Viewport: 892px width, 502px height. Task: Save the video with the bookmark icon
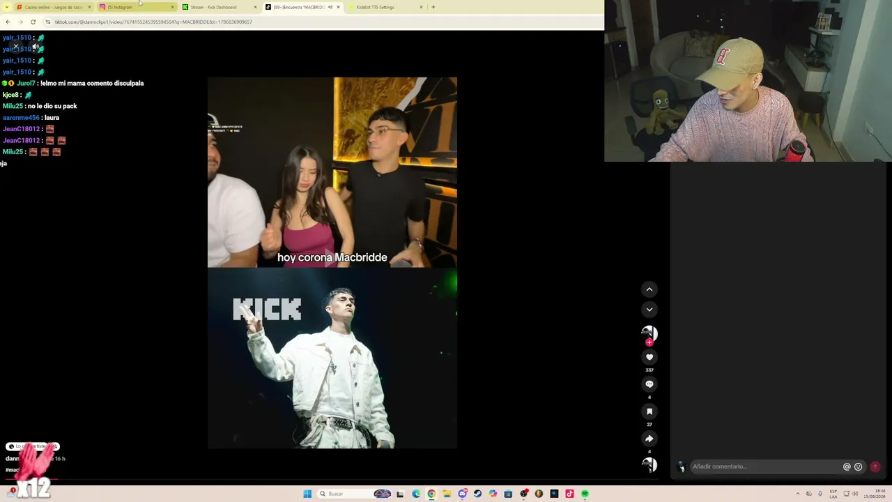[x=649, y=411]
